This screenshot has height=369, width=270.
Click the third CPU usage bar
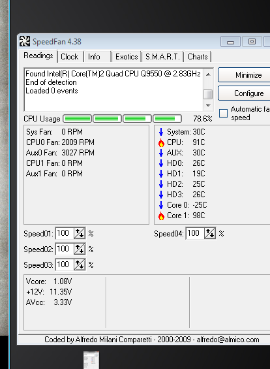[138, 119]
